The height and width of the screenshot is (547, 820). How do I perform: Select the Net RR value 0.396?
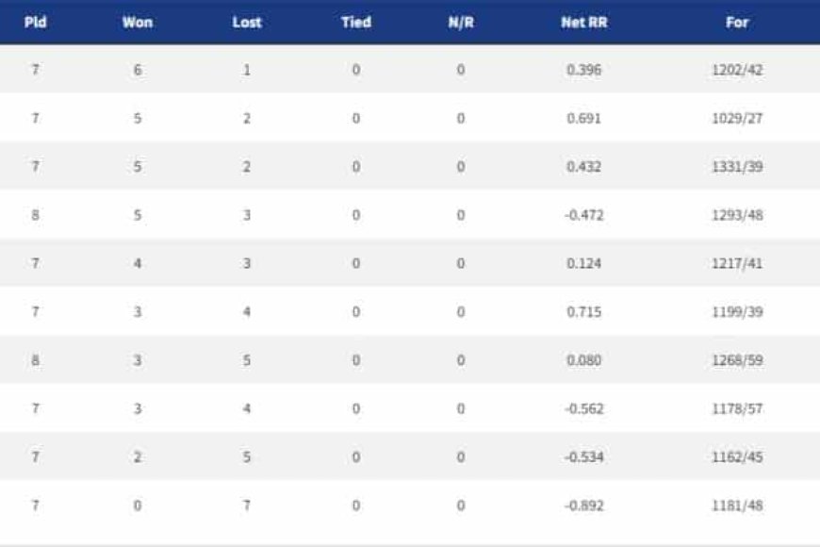(584, 70)
